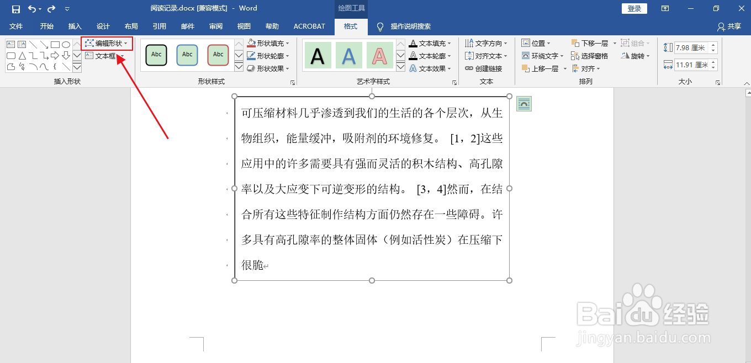Open the quick access toolbar customize dropdown
This screenshot has height=363, width=751.
click(x=67, y=9)
